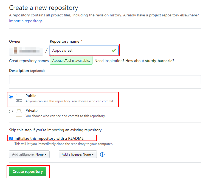Open the Add a license dropdown
This screenshot has width=217, height=184.
(78, 154)
